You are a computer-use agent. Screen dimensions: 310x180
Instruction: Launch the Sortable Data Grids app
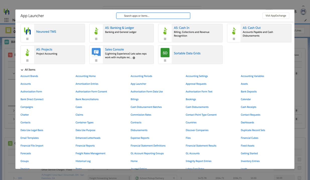(187, 53)
